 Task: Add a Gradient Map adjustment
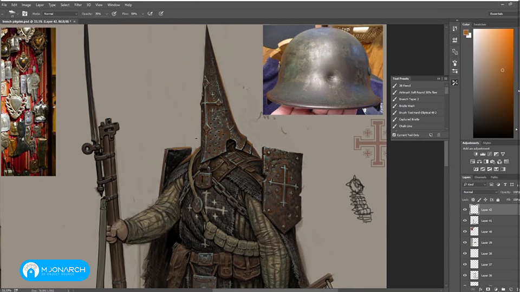point(503,169)
